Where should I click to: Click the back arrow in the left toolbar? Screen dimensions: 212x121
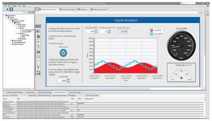coord(4,9)
